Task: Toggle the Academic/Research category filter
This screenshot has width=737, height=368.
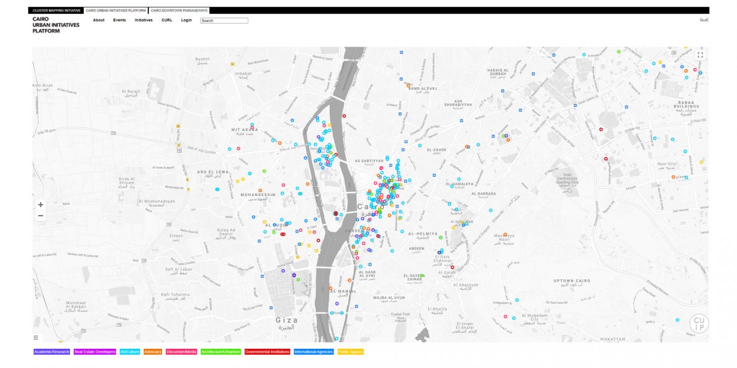Action: [52, 352]
